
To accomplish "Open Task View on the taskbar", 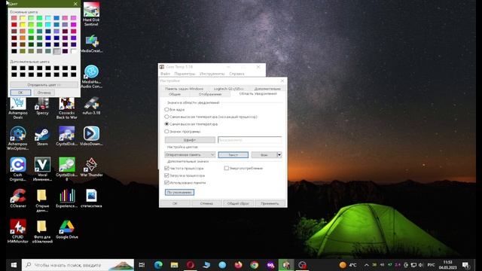I will point(142,265).
